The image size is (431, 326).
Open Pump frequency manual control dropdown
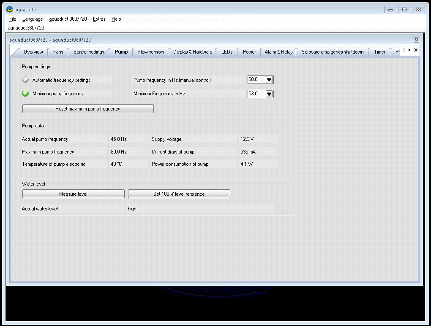[x=269, y=80]
